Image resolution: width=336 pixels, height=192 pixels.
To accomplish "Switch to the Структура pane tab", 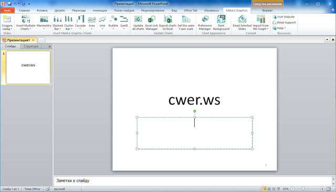I will [31, 46].
